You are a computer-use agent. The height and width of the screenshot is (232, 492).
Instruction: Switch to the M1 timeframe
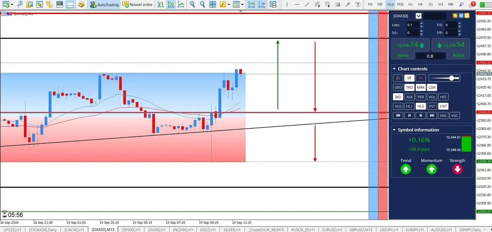[370, 5]
